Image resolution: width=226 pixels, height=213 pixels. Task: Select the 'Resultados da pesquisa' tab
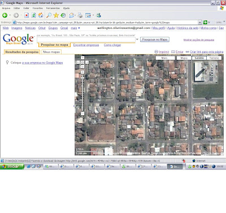[22, 52]
